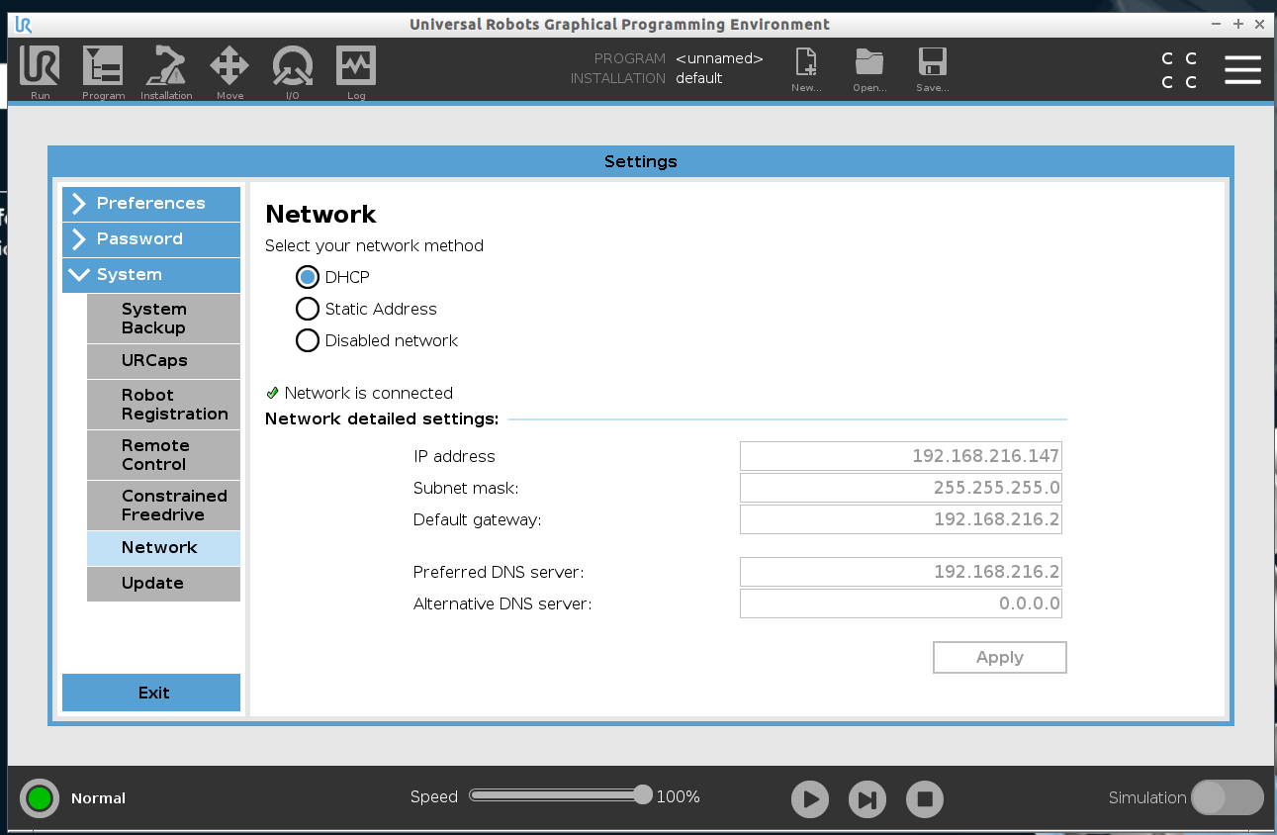Open Constrained Freedrive settings

pyautogui.click(x=163, y=506)
